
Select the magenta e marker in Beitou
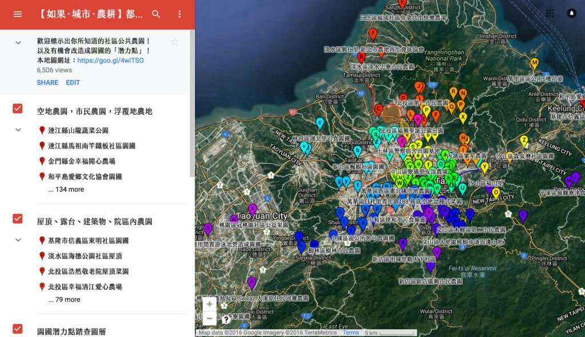[418, 120]
